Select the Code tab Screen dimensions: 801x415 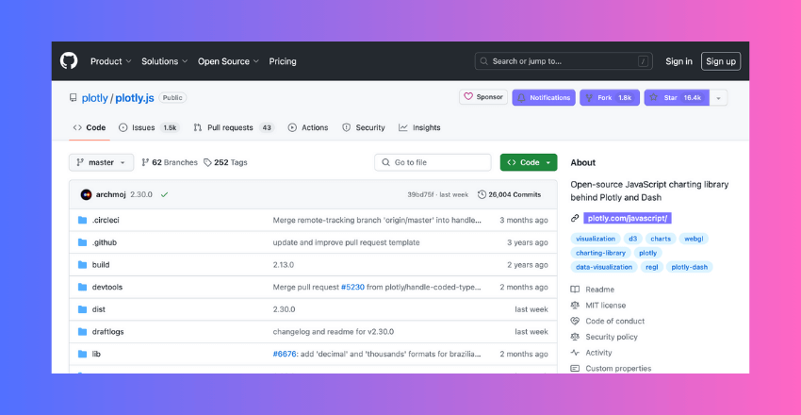tap(90, 127)
